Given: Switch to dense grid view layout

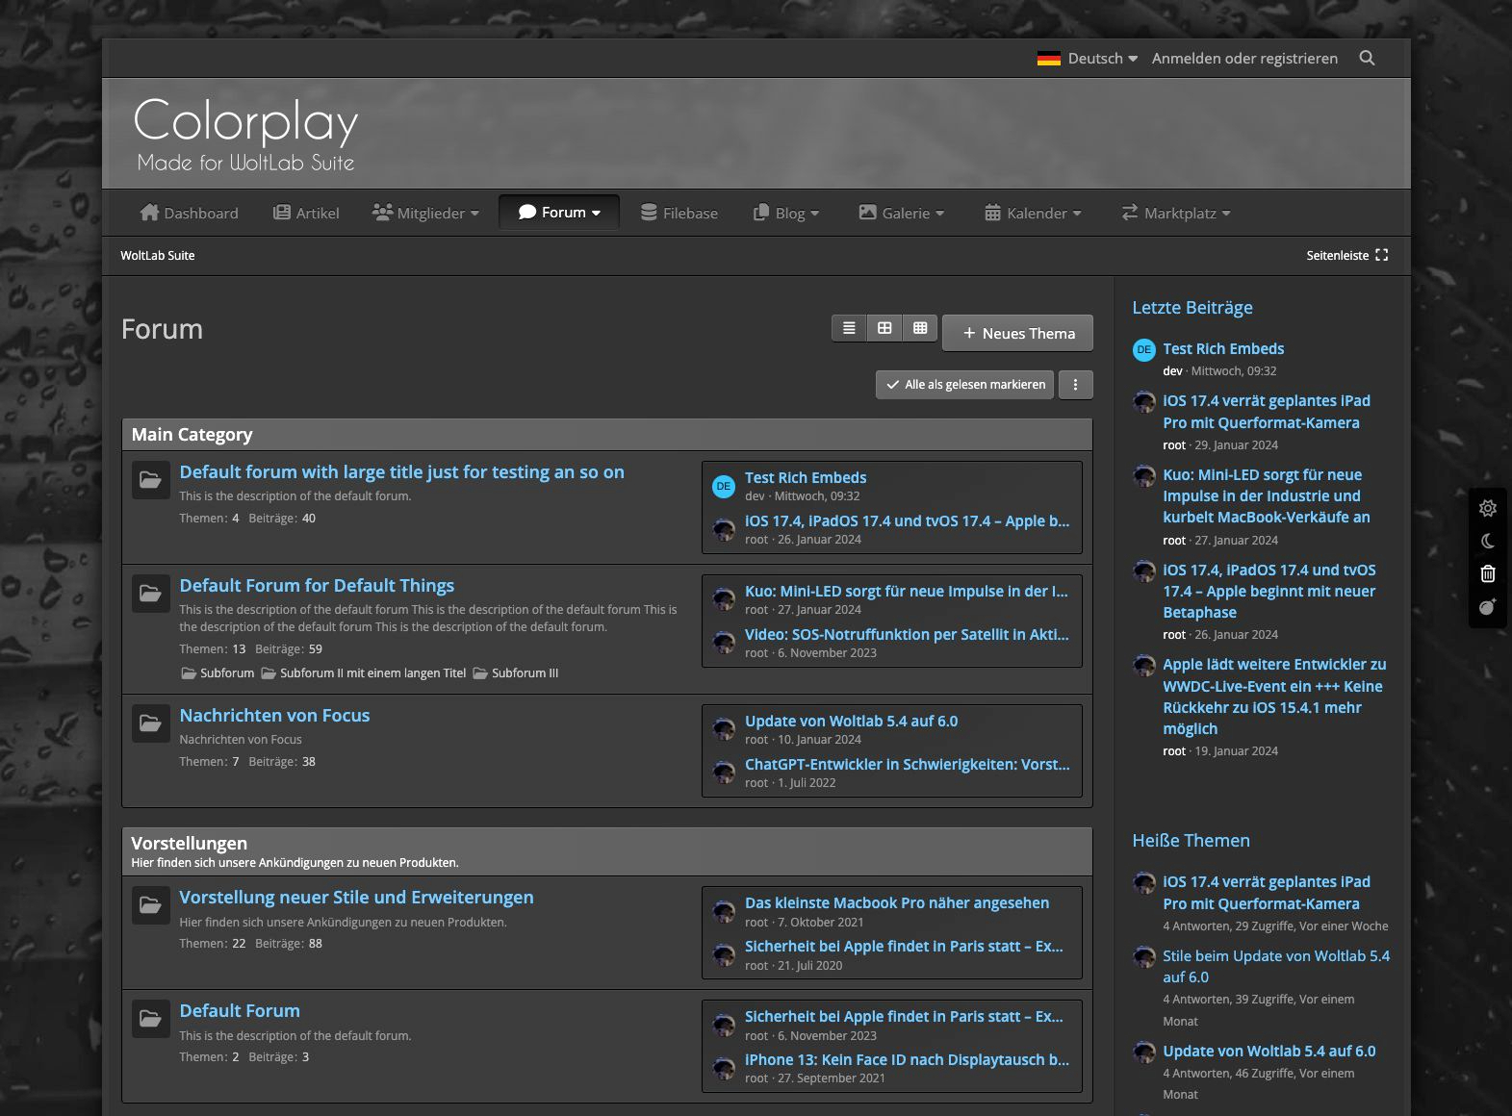Looking at the screenshot, I should tap(920, 329).
